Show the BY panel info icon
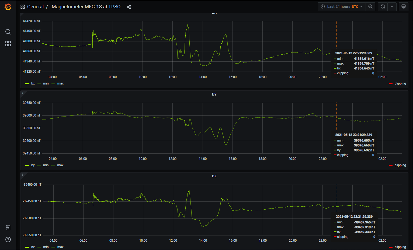Viewport: 413px width, 250px height. point(23,93)
